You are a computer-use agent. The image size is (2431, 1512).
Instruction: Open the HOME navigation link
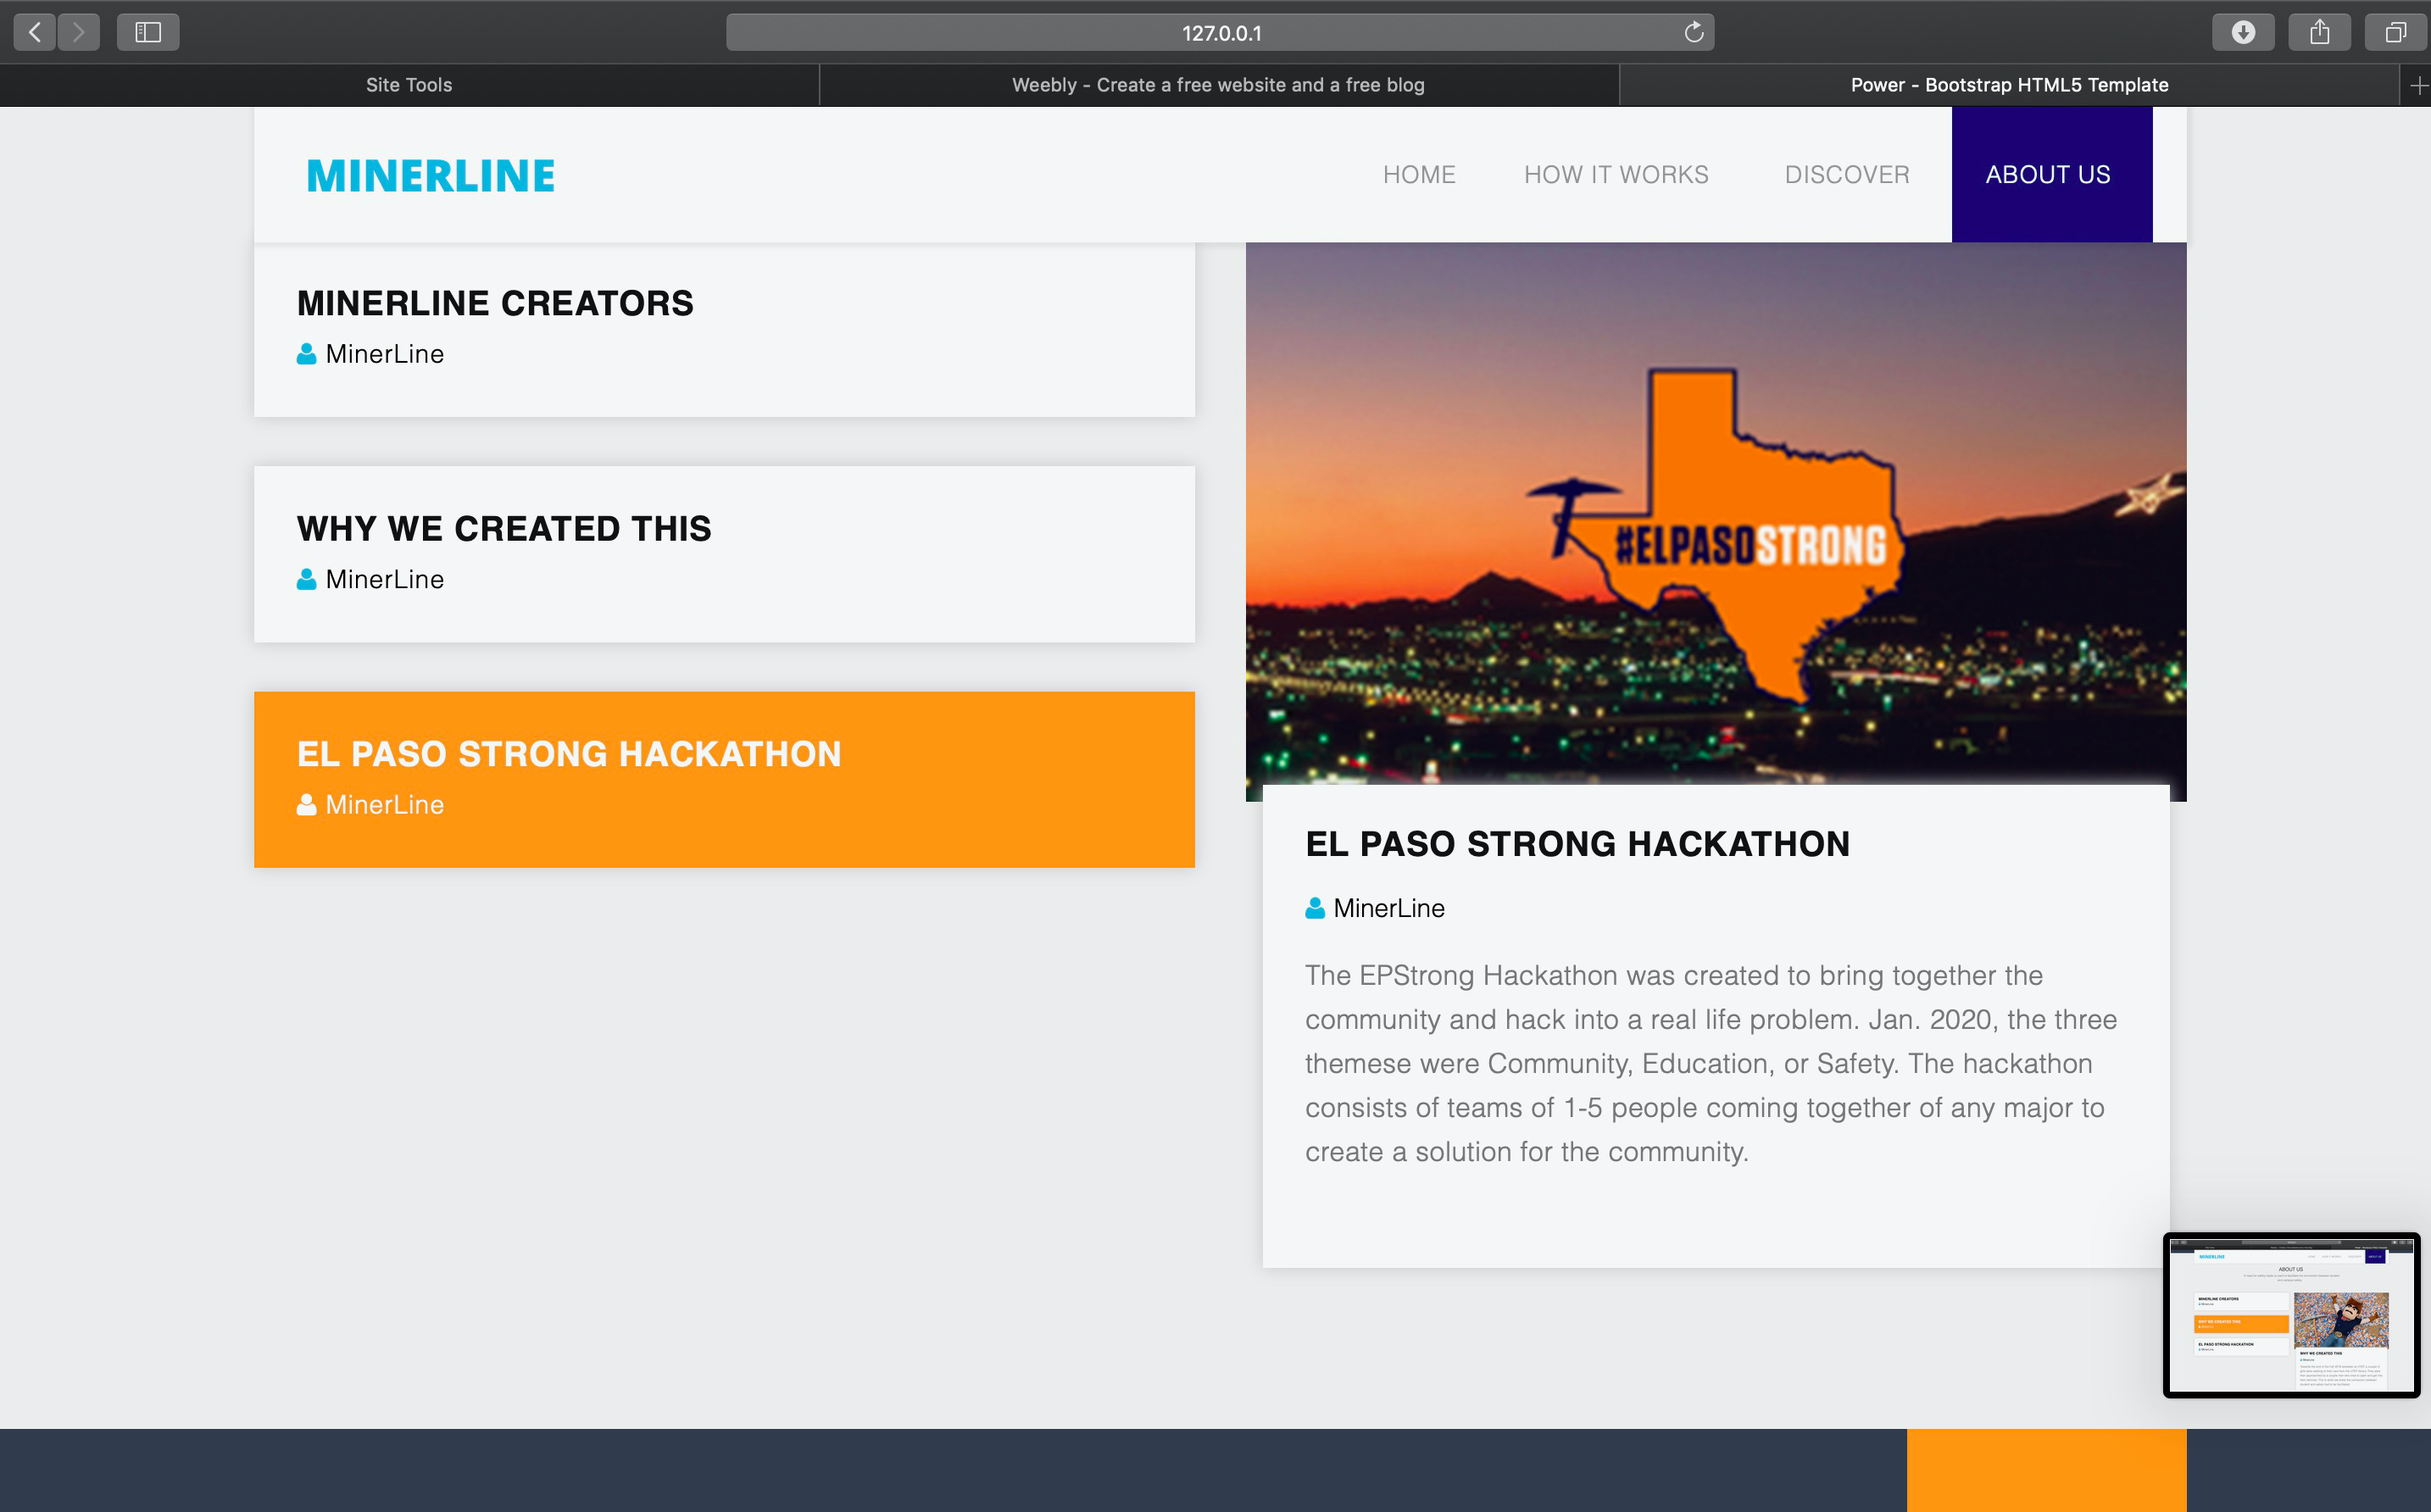pos(1418,175)
